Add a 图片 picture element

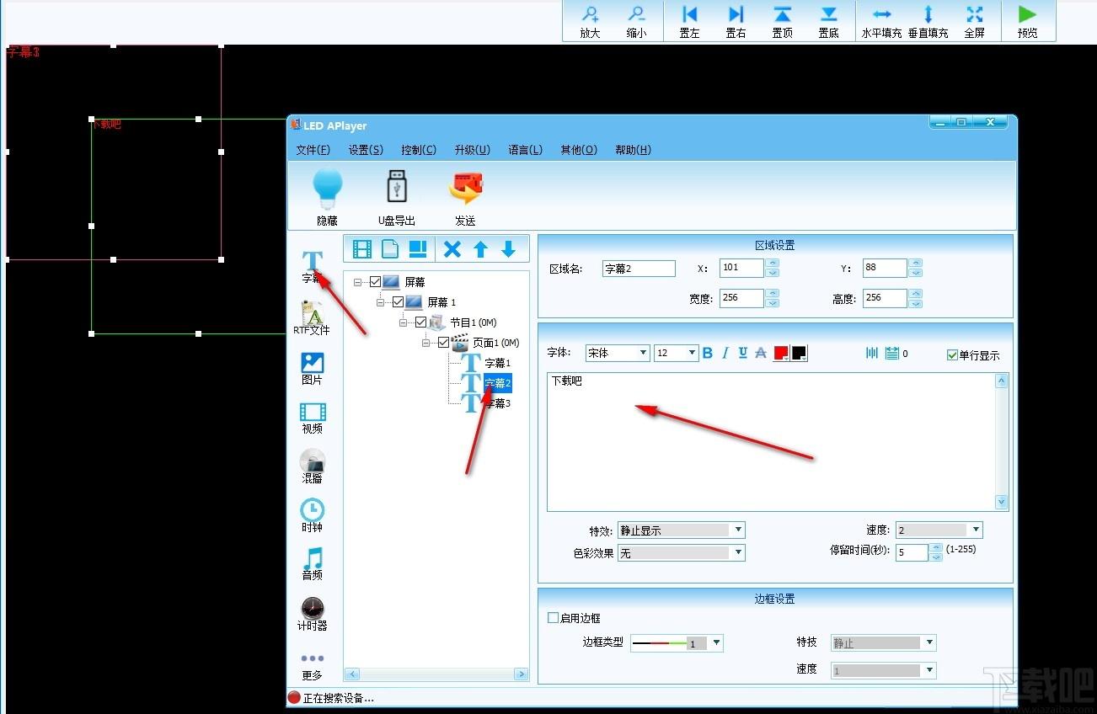[x=312, y=363]
